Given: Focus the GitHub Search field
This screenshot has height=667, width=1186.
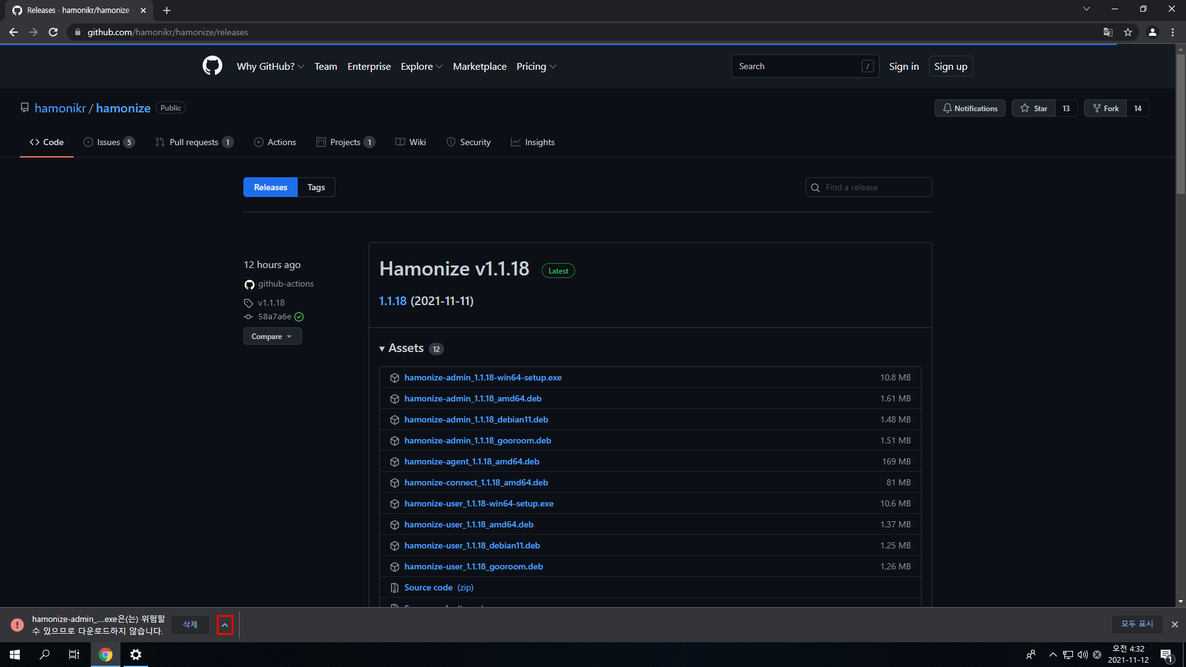Looking at the screenshot, I should point(805,66).
